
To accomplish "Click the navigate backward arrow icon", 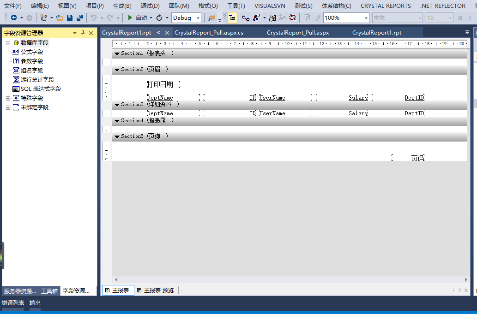I will tap(14, 18).
